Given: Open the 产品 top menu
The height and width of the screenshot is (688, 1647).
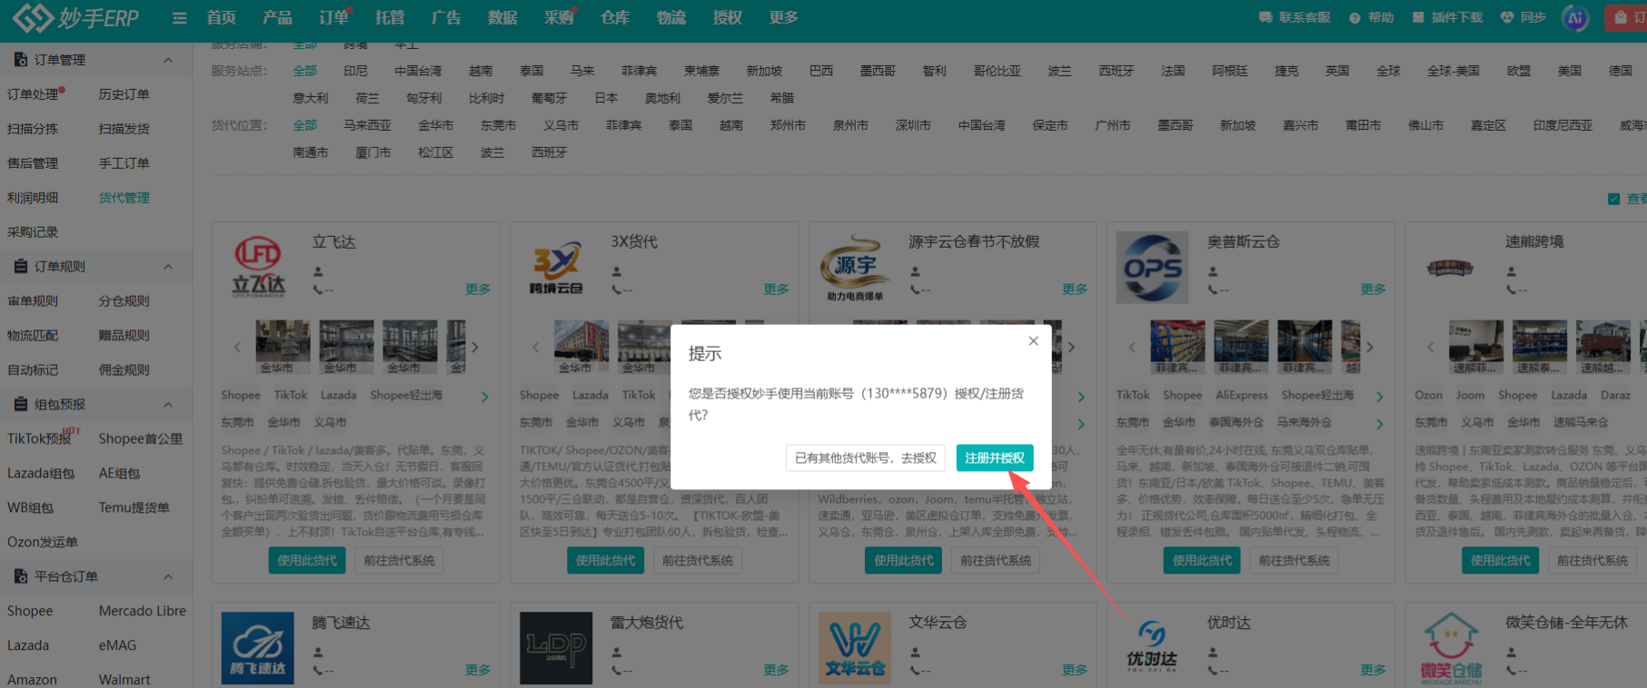Looking at the screenshot, I should click(277, 17).
